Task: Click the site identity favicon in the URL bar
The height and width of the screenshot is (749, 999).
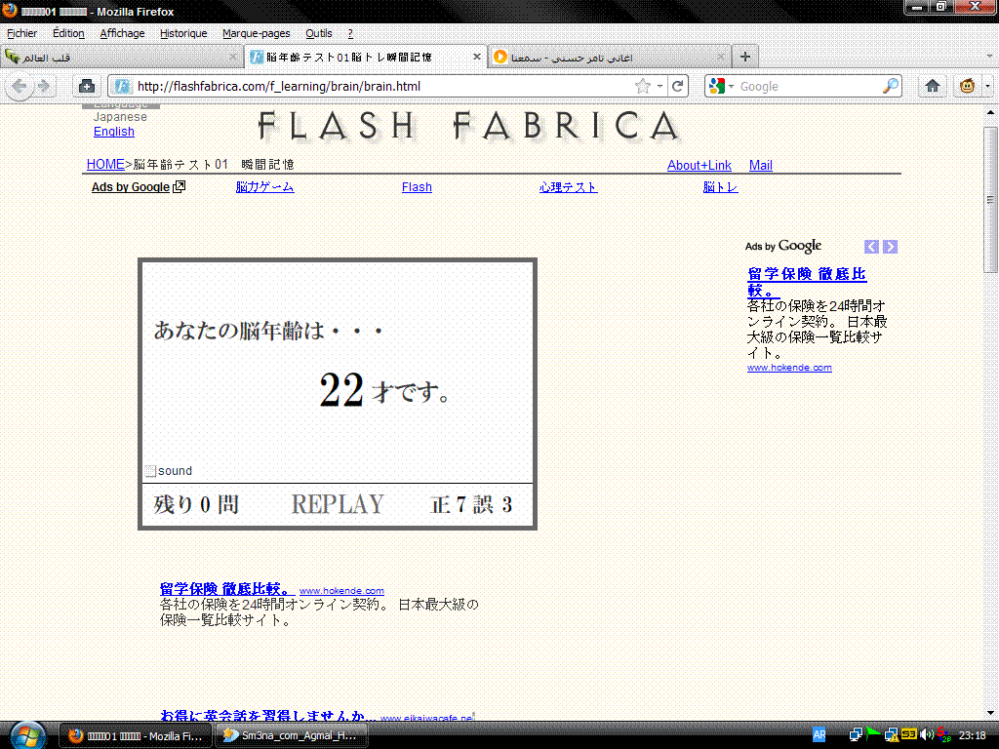Action: (122, 86)
